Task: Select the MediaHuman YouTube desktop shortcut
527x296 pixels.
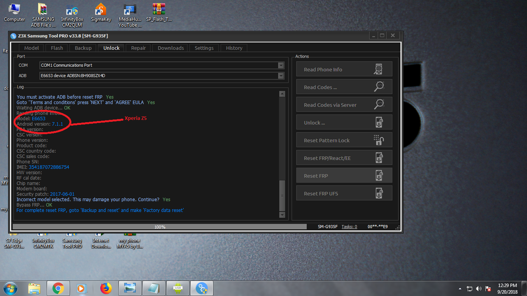Action: (x=130, y=15)
